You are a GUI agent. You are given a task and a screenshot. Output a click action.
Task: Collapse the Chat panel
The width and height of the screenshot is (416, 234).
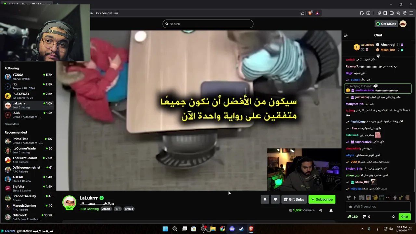(x=346, y=35)
